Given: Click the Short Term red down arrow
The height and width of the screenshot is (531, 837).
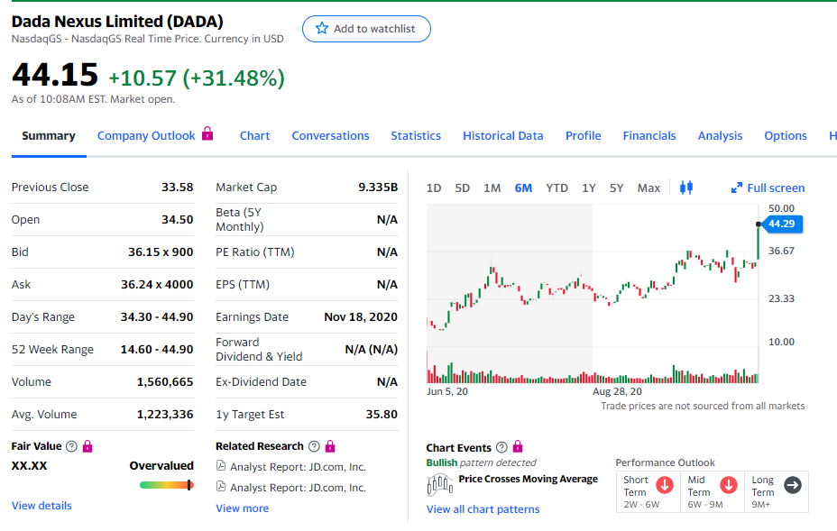Looking at the screenshot, I should click(x=665, y=485).
